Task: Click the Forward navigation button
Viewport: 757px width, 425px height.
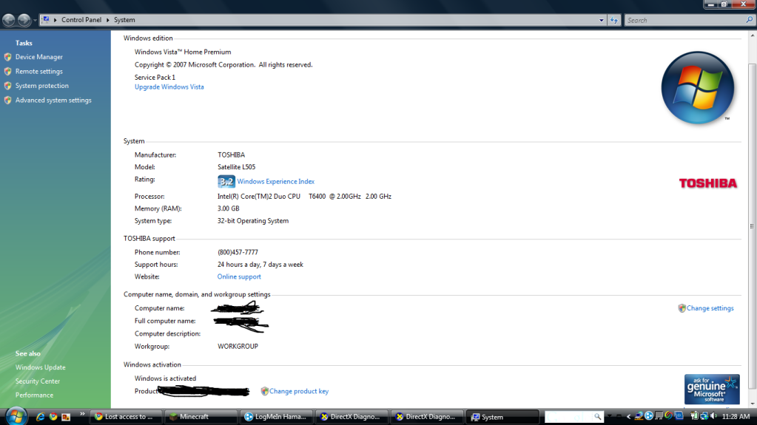Action: [x=24, y=20]
